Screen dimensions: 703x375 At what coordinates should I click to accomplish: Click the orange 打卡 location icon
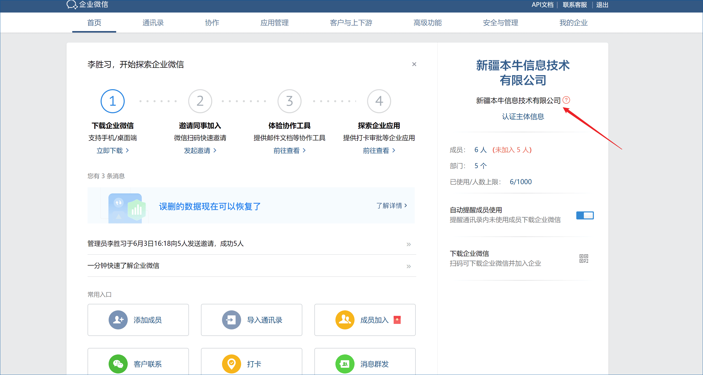pos(231,363)
